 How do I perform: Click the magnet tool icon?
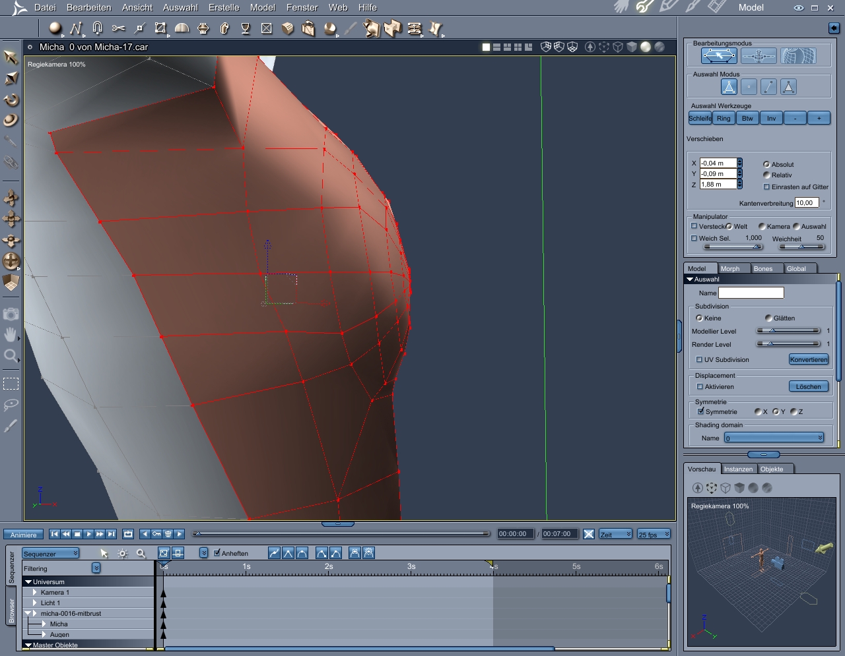point(97,28)
